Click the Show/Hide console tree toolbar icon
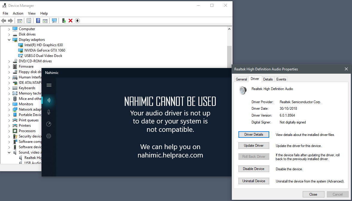Viewport: 352px width, 201px height. [20, 21]
